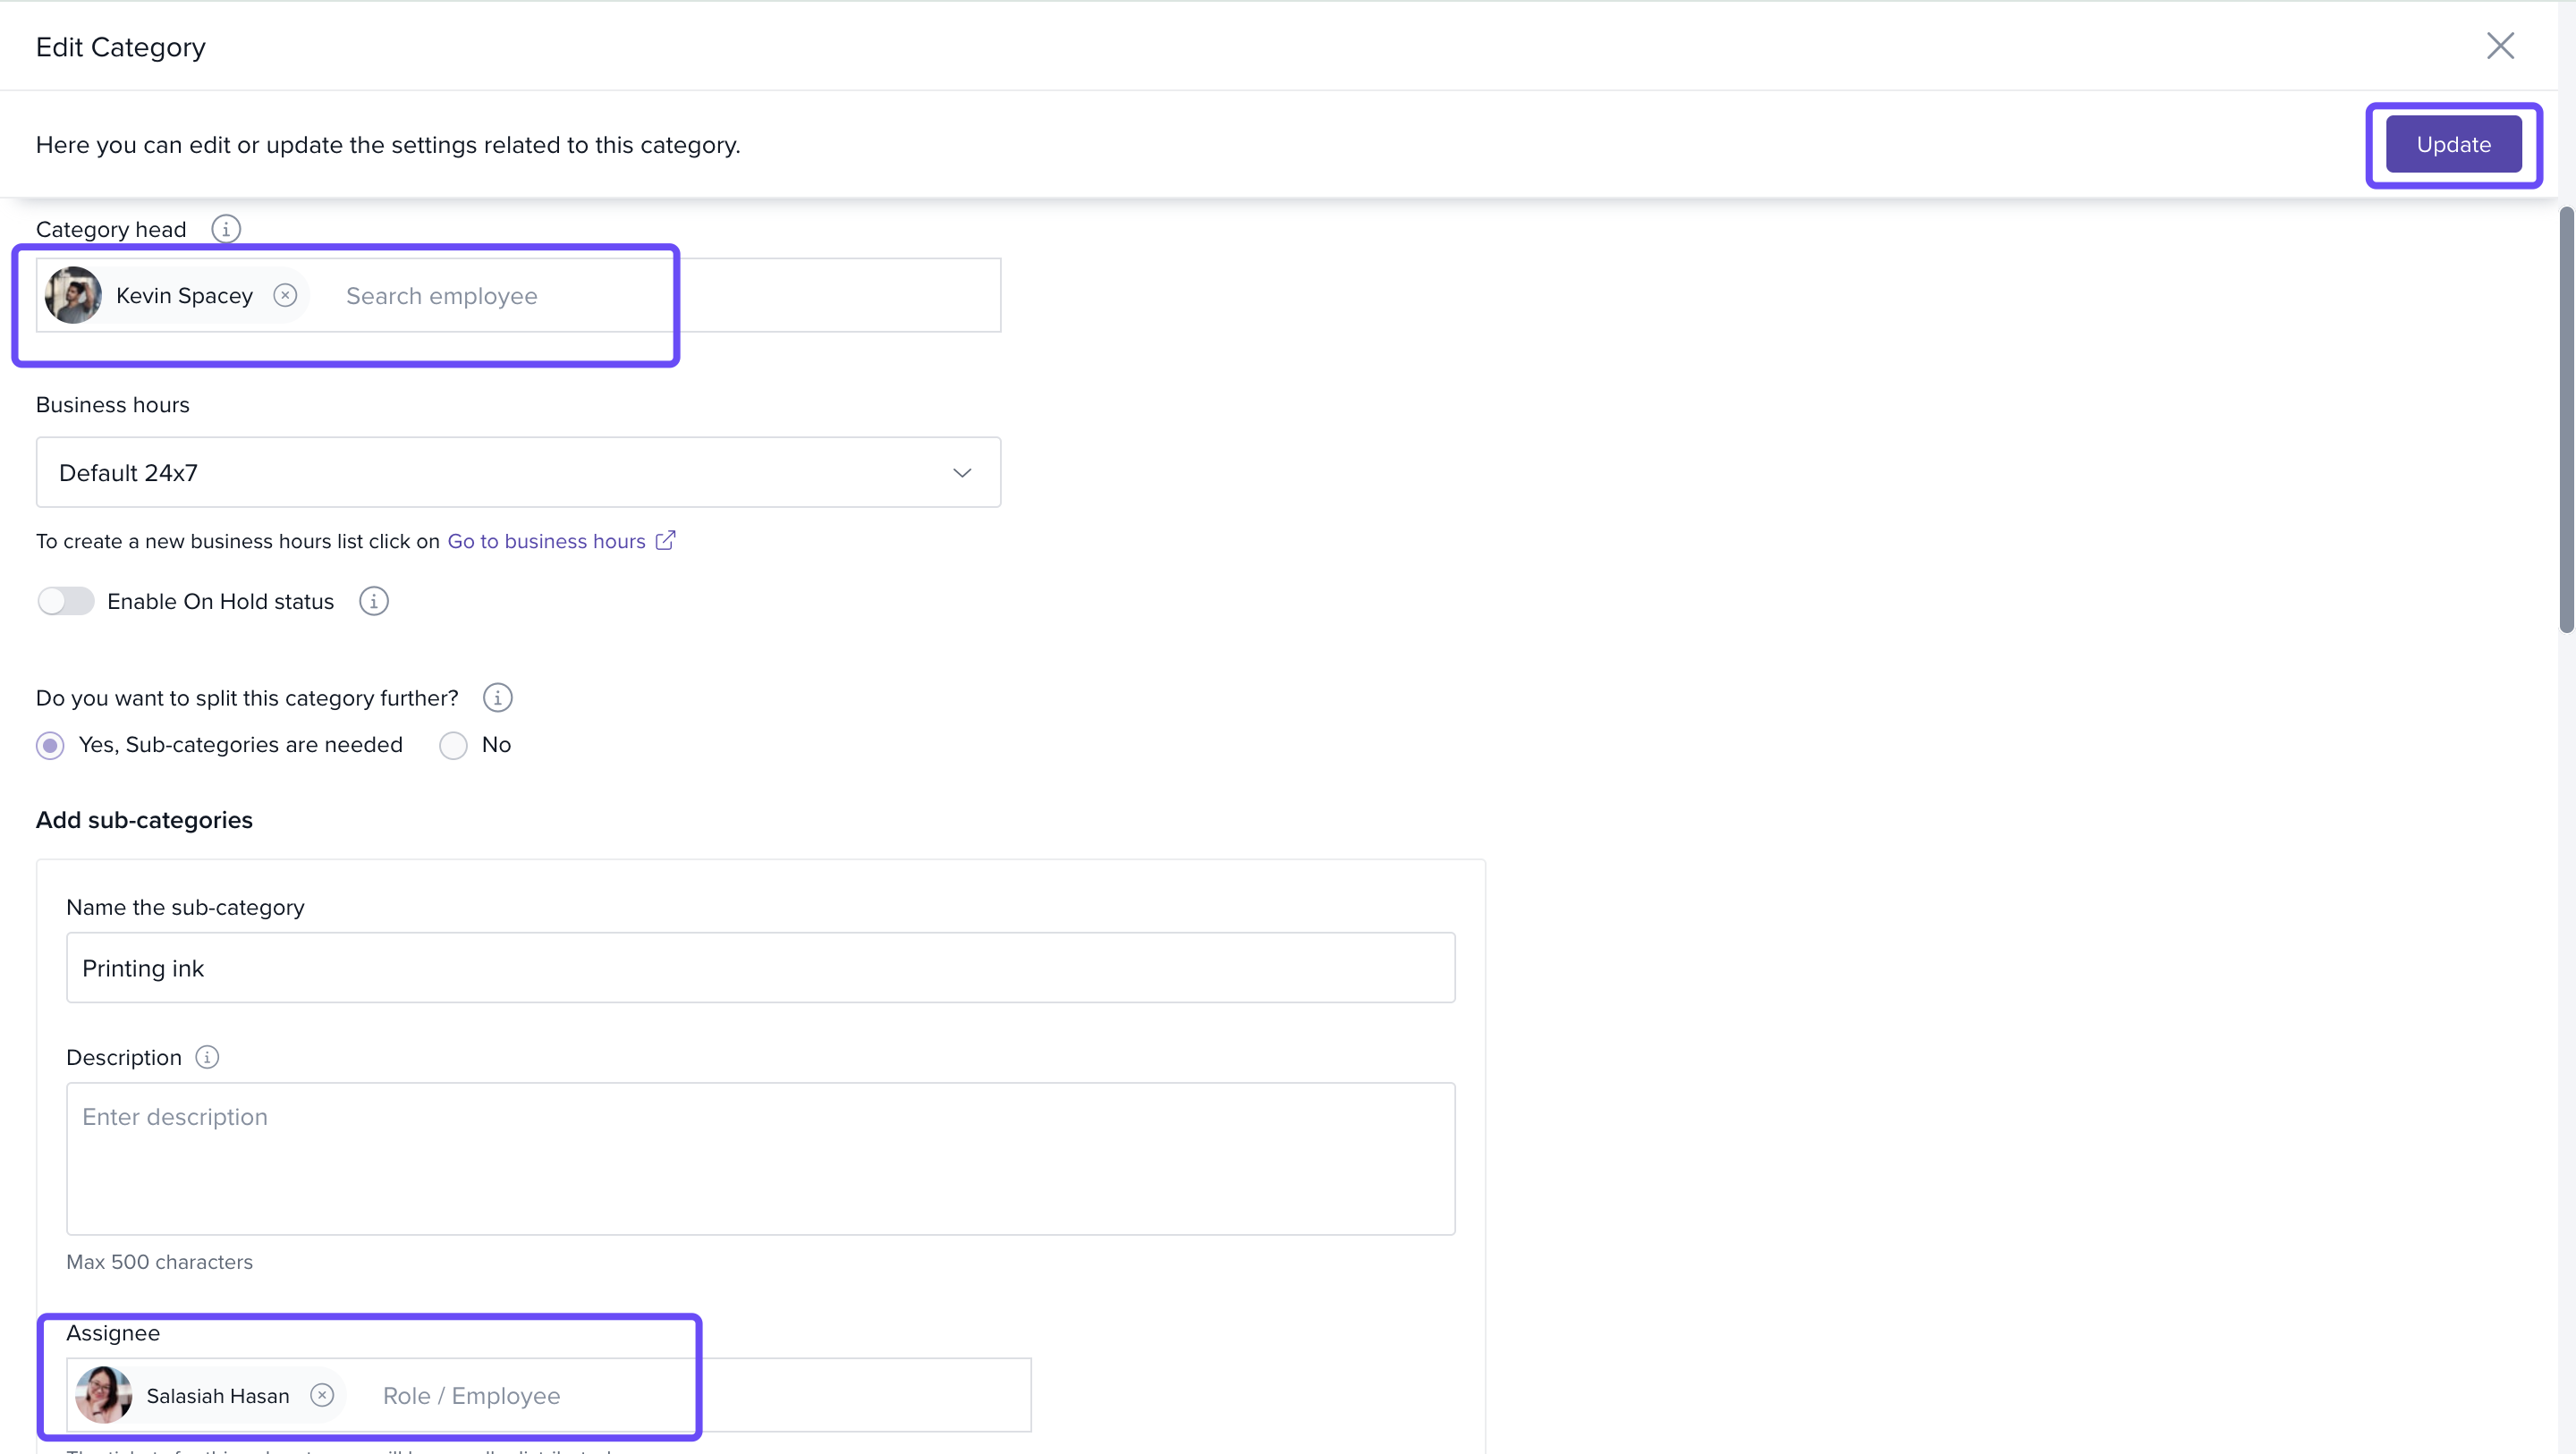Remove Salasiah Hasan assignee chip
Image resolution: width=2576 pixels, height=1454 pixels.
point(322,1395)
